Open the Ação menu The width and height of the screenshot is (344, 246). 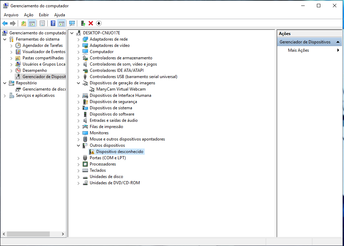click(29, 15)
